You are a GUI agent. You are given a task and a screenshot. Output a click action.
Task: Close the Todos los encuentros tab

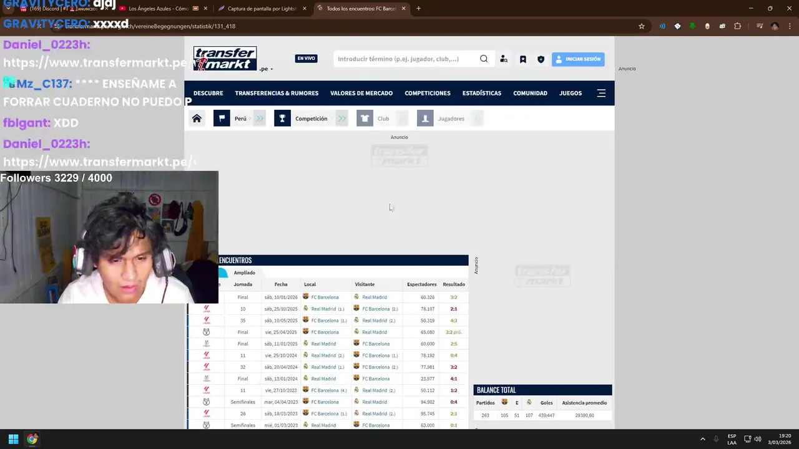tap(403, 9)
